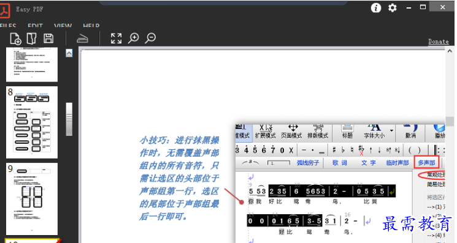This screenshot has width=457, height=243.
Task: Toggle fullscreen with the expand arrows icon
Action: point(117,38)
